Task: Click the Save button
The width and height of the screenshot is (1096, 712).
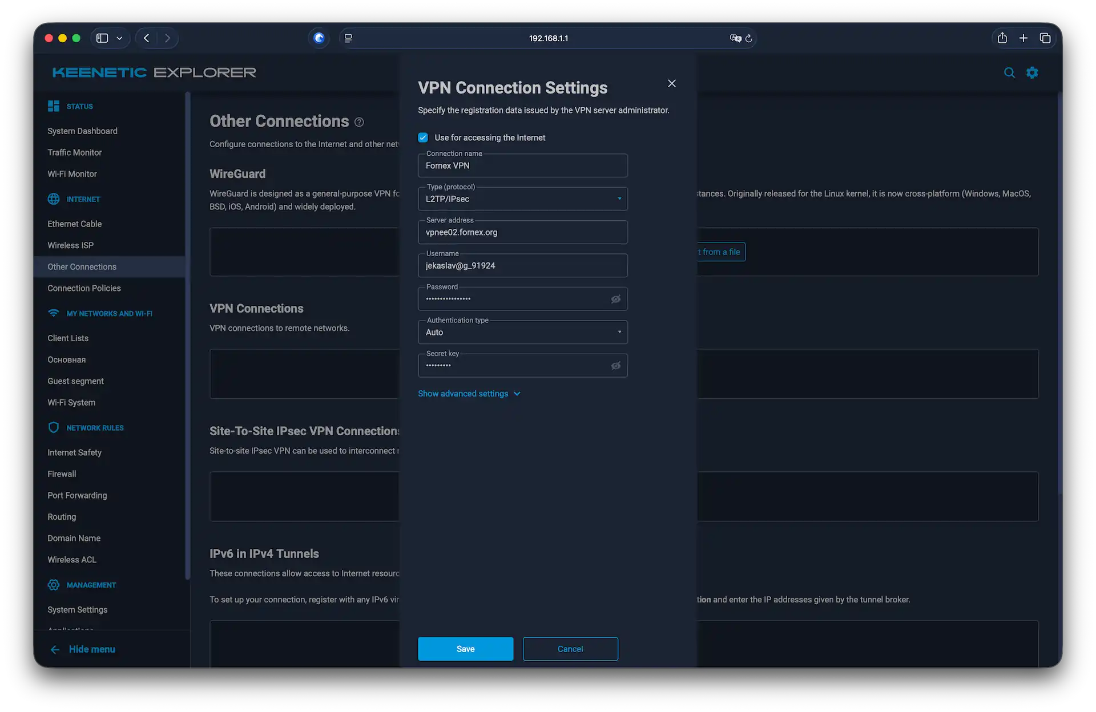Action: point(465,649)
